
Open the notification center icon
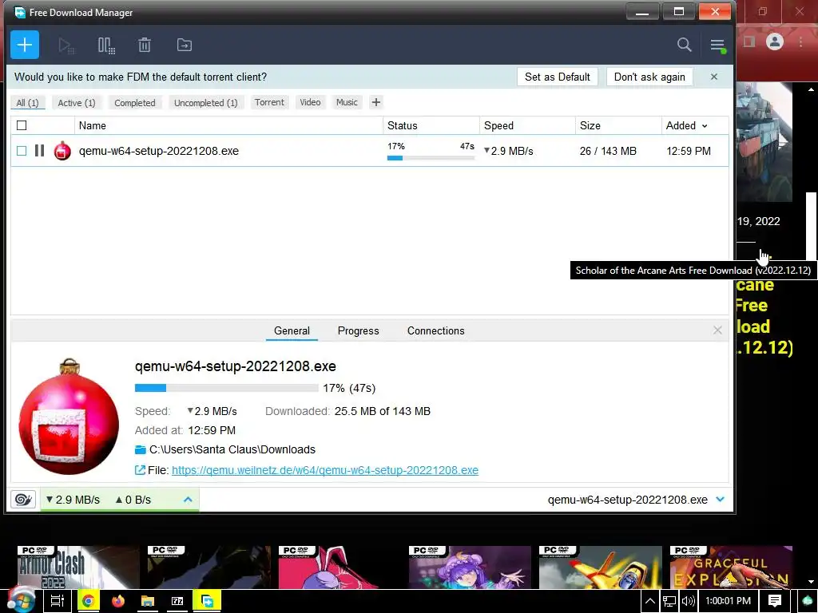tap(775, 601)
